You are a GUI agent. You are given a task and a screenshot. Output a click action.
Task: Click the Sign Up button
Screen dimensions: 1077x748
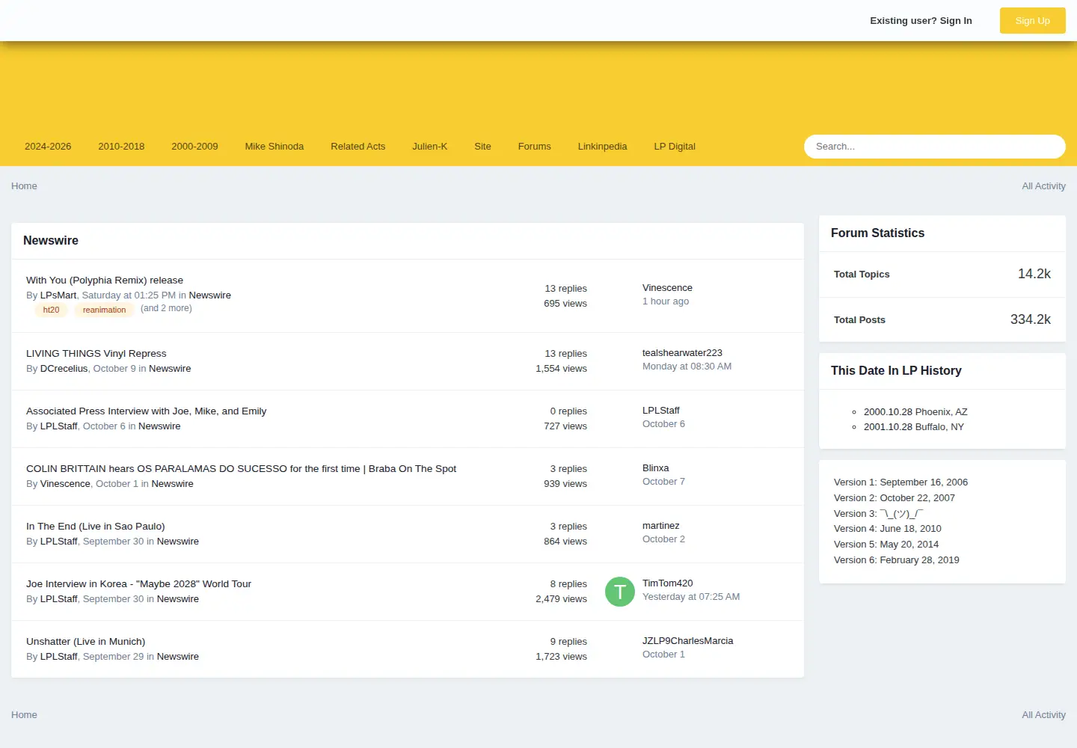point(1033,21)
